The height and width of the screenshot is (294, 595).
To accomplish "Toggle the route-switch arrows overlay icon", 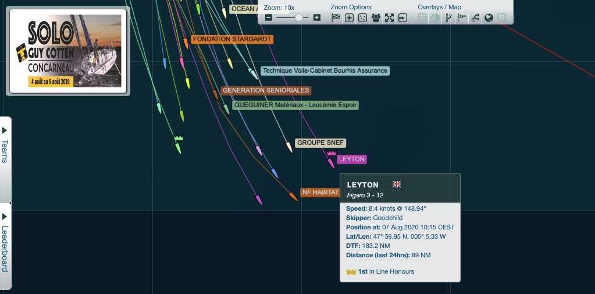I will coord(475,17).
